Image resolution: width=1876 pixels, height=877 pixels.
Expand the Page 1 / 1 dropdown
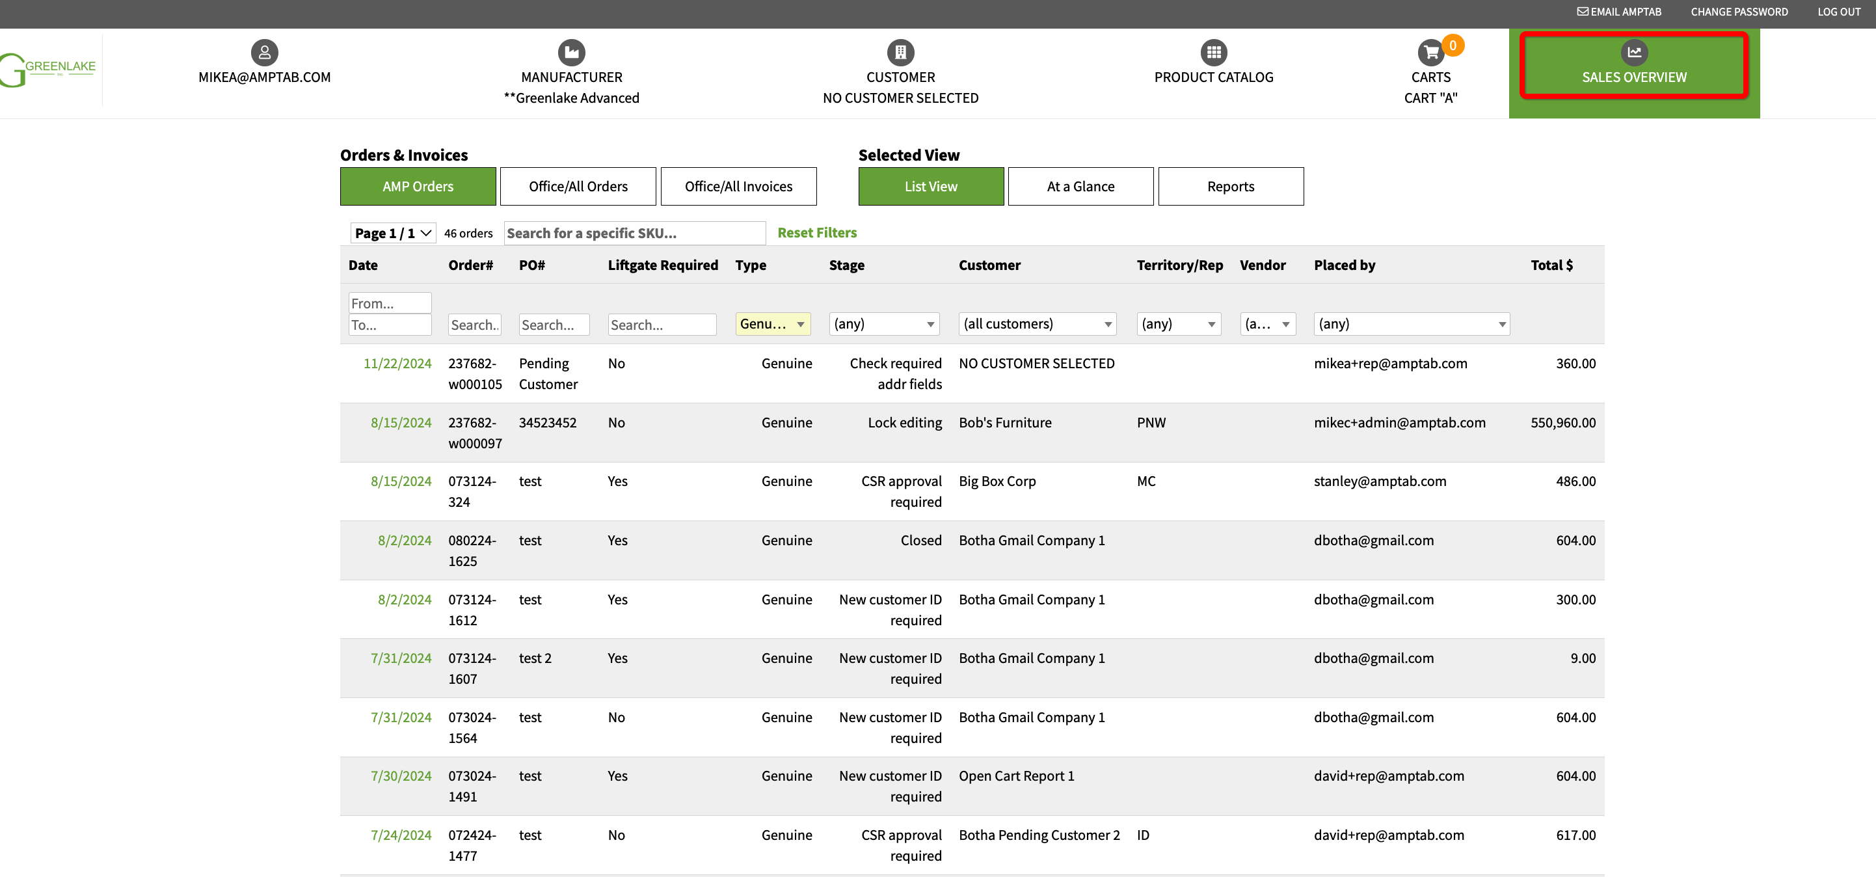[x=394, y=233]
